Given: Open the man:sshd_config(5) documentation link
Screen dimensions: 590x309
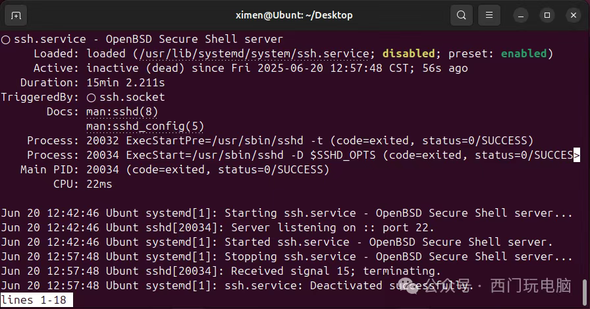Looking at the screenshot, I should [x=145, y=126].
